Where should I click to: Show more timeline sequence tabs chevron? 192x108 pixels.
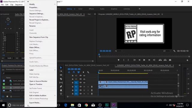179,65
